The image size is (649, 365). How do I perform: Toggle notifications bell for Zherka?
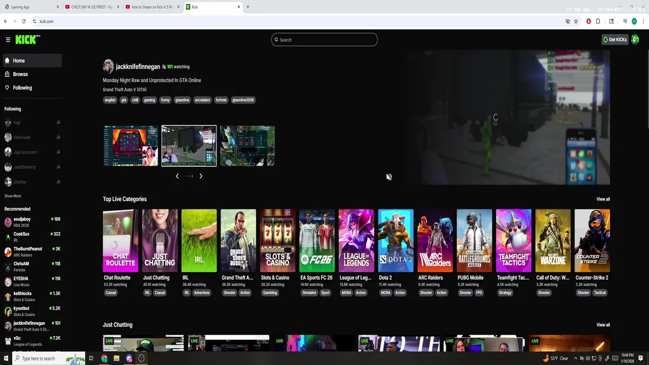[x=58, y=181]
